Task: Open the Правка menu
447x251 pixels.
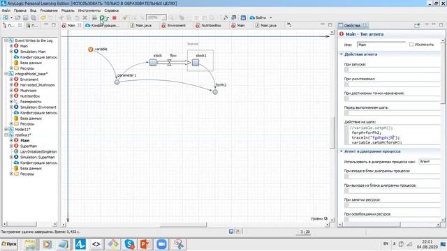Action: tap(20, 10)
